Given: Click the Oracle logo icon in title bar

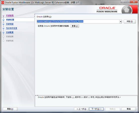Looking at the screenshot, I should coord(3,3).
